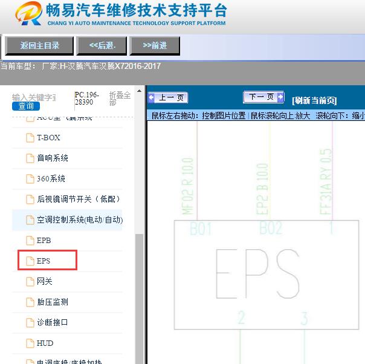Image resolution: width=365 pixels, height=364 pixels.
Task: Click pin 2 label on EPS block
Action: tap(241, 317)
